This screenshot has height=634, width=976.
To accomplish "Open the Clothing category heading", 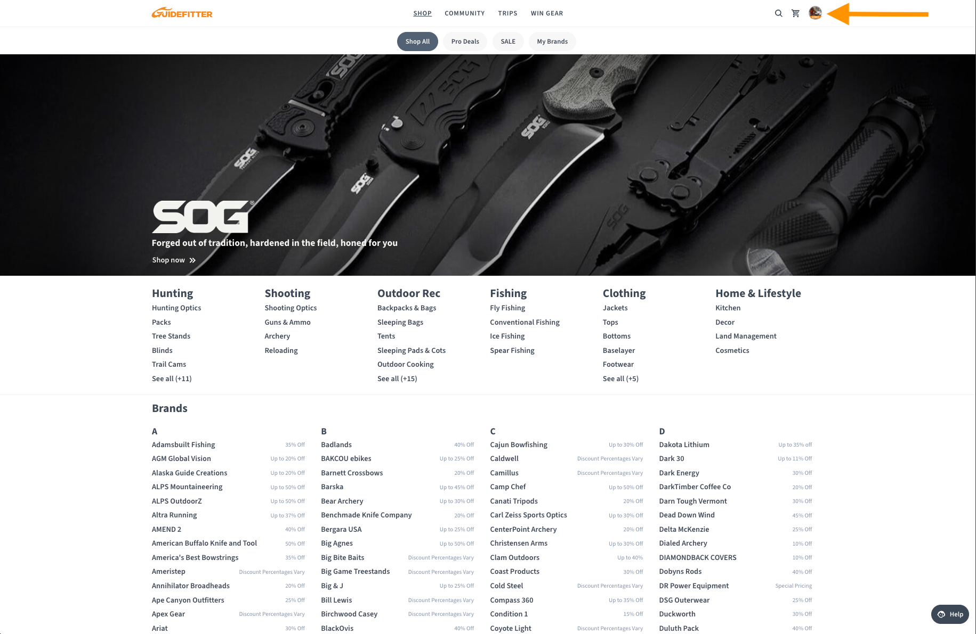I will [x=624, y=293].
